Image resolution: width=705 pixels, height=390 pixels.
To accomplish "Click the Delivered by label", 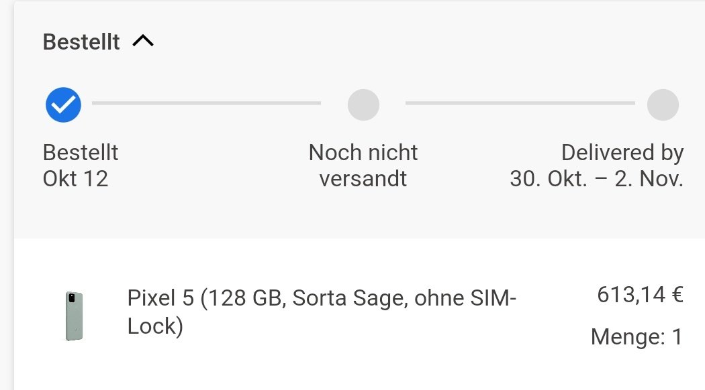I will point(622,153).
